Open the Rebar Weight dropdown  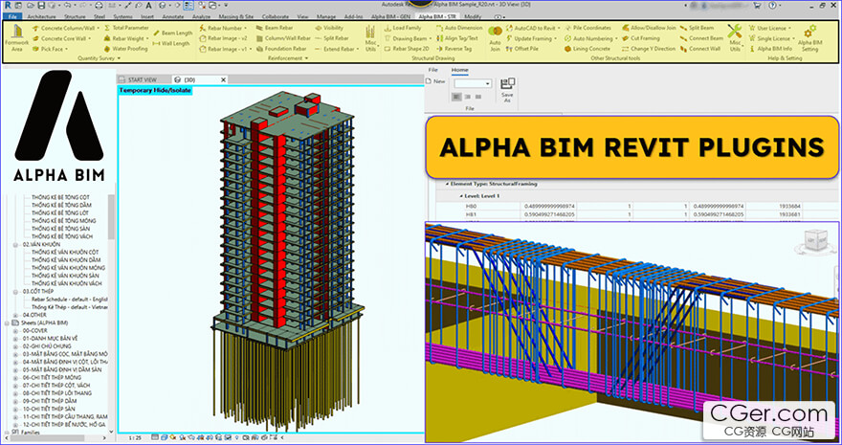click(x=126, y=38)
